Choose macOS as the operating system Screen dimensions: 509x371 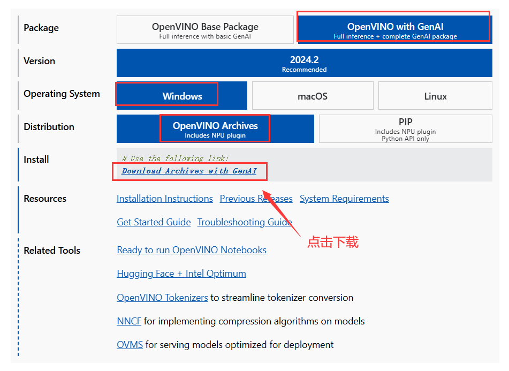click(x=313, y=95)
